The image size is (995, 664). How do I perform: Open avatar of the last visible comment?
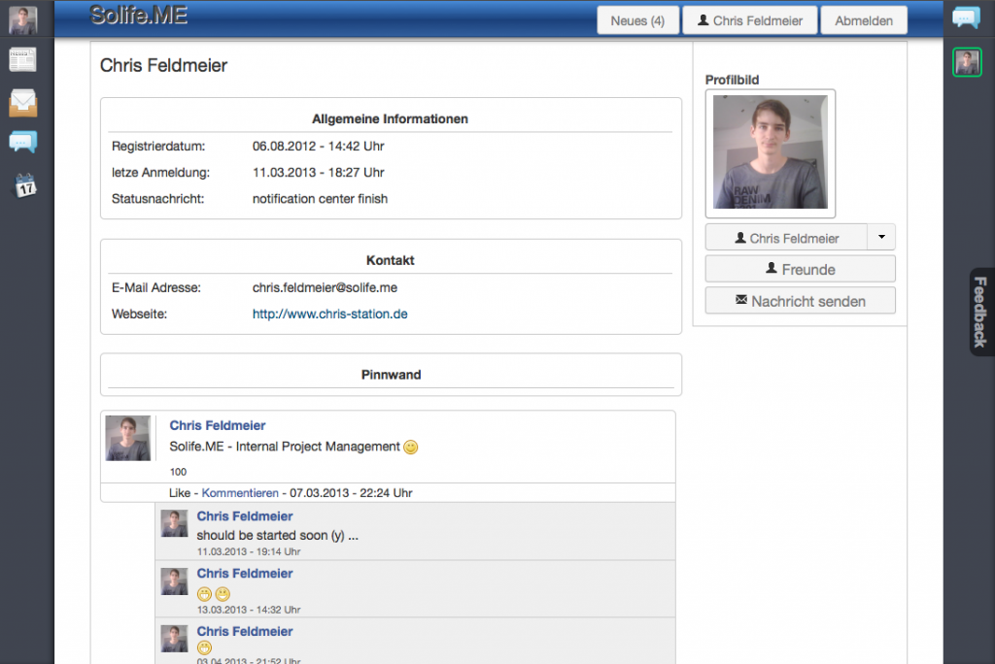[x=175, y=639]
